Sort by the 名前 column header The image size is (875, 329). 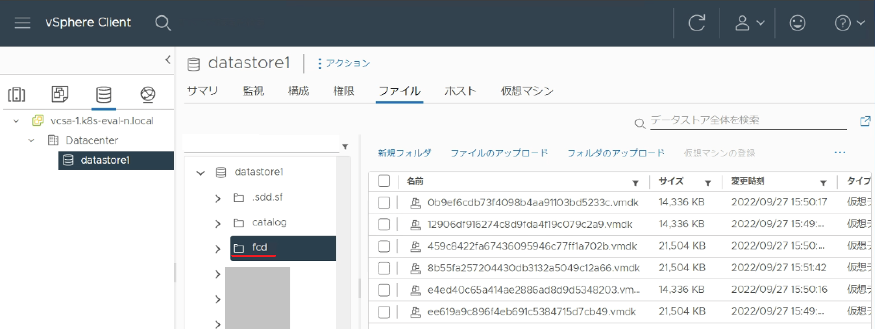coord(415,181)
